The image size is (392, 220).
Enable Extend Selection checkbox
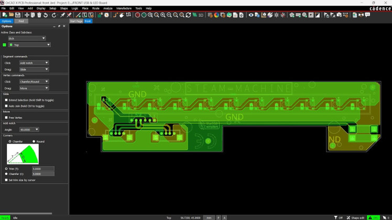6,100
